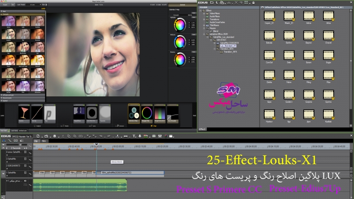The height and width of the screenshot is (199, 354).
Task: Switch to the Grid tab in Magic Bullet Looks
Action: (13, 5)
